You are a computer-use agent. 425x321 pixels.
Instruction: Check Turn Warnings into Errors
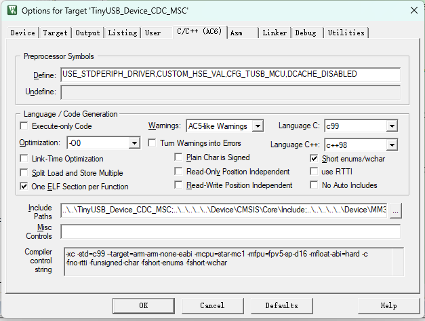(153, 143)
